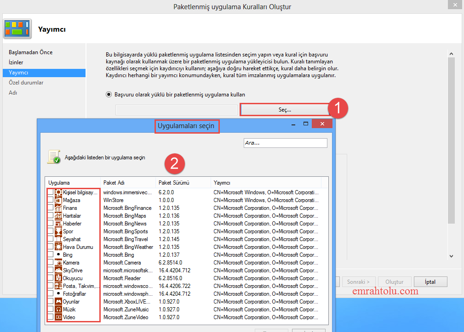Click the wizard vertical scrollbar thumb
The height and width of the screenshot is (332, 464).
coord(451,141)
